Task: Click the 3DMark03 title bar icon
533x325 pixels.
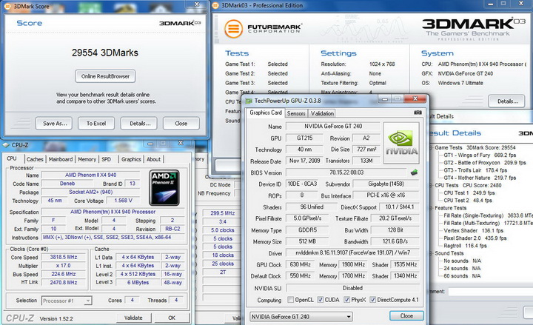Action: (x=216, y=5)
